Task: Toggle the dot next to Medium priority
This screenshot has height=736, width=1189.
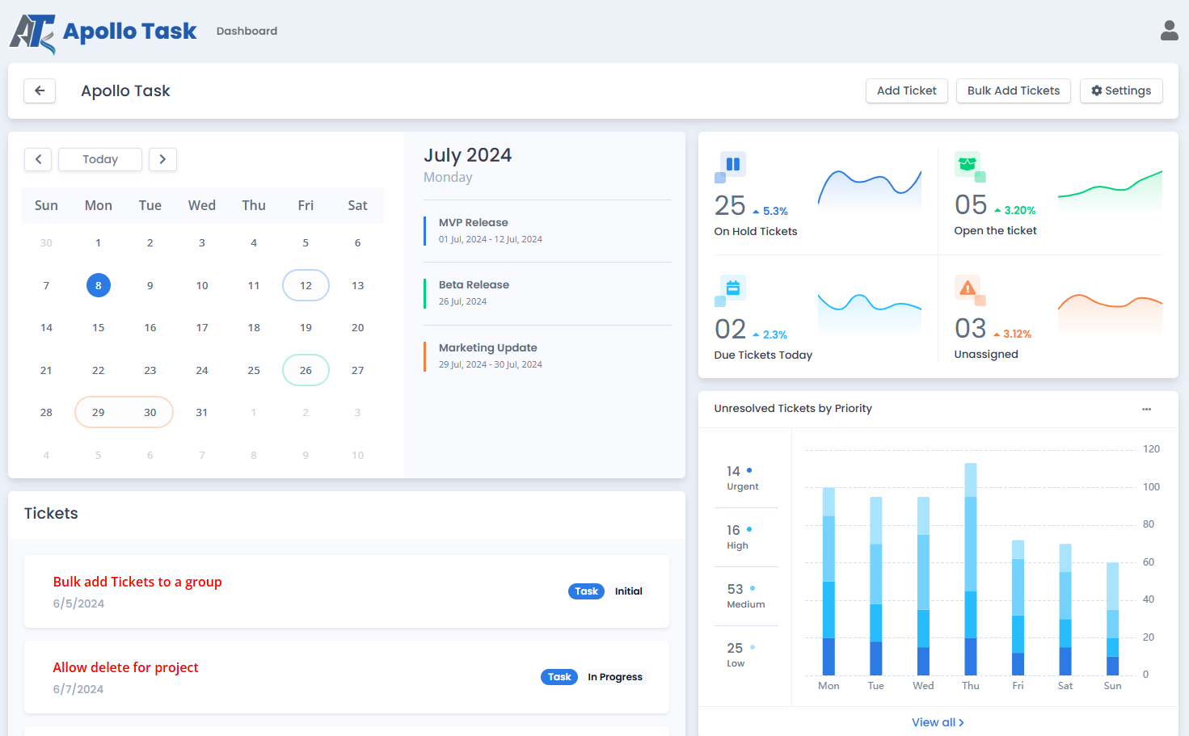Action: tap(752, 587)
